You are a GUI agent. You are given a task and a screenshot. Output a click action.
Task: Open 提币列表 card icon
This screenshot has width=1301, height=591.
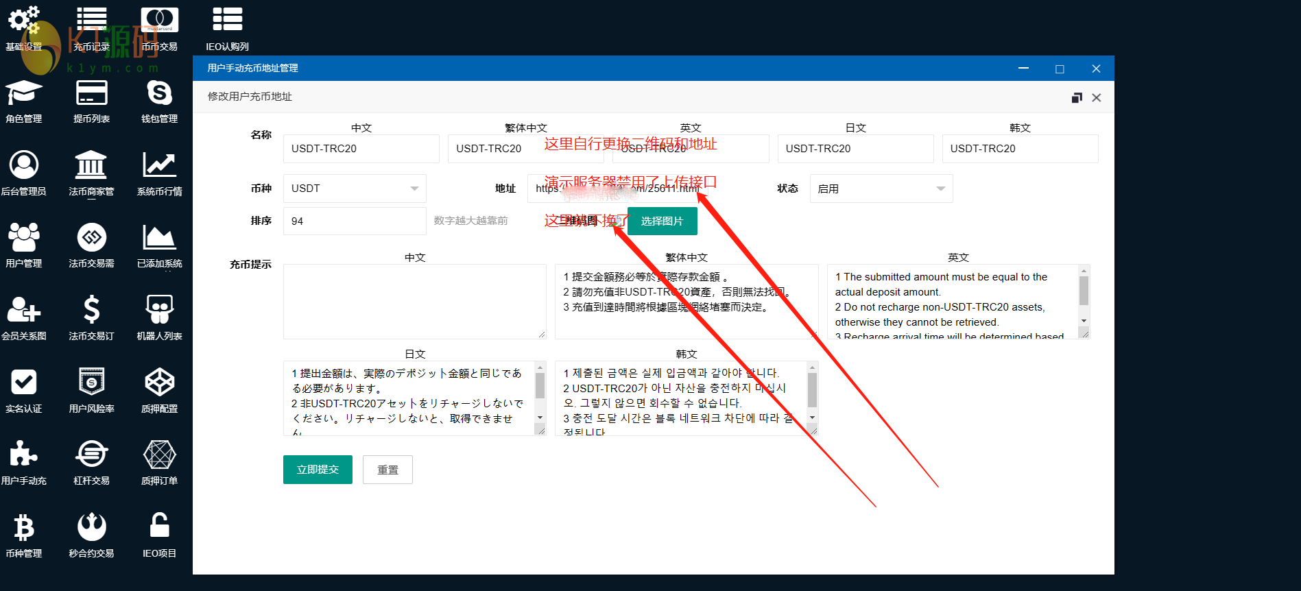(x=91, y=93)
